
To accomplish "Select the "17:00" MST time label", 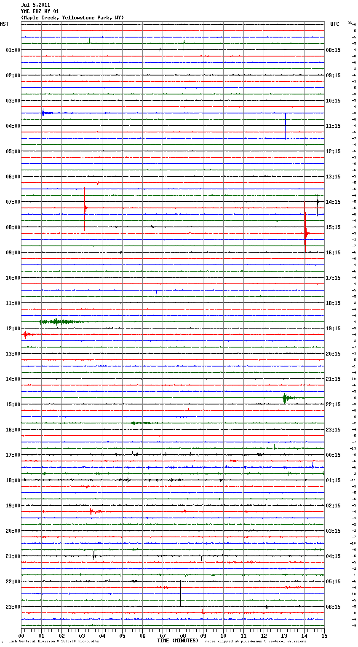I will coord(13,455).
